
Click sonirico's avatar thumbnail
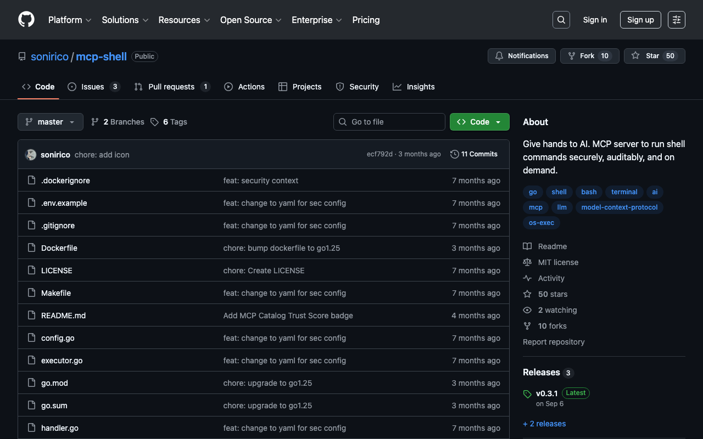(x=31, y=155)
